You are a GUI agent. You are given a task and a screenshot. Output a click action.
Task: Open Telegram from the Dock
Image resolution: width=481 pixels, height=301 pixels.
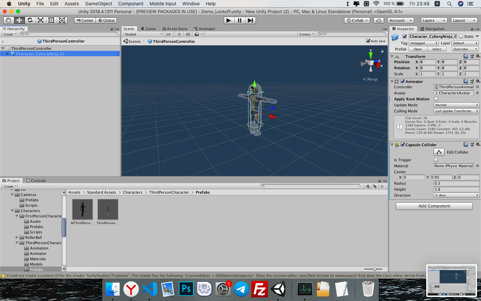pos(241,289)
